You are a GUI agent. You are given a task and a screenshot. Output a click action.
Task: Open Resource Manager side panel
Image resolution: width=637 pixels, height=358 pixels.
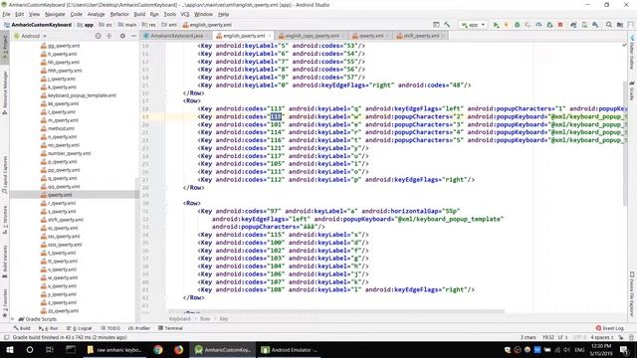click(x=5, y=92)
